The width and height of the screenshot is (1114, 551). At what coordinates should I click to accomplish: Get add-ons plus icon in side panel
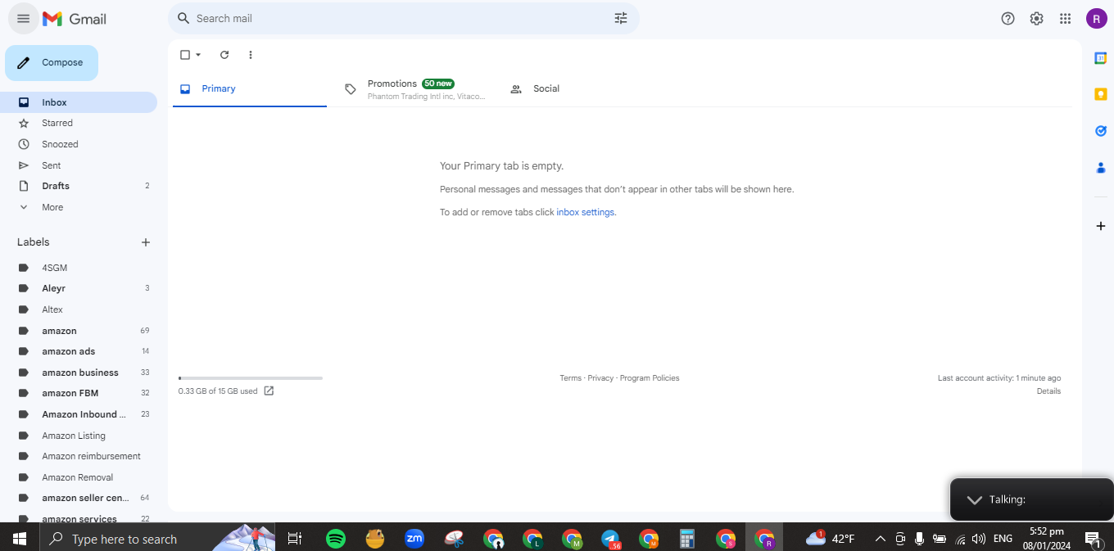(x=1101, y=226)
